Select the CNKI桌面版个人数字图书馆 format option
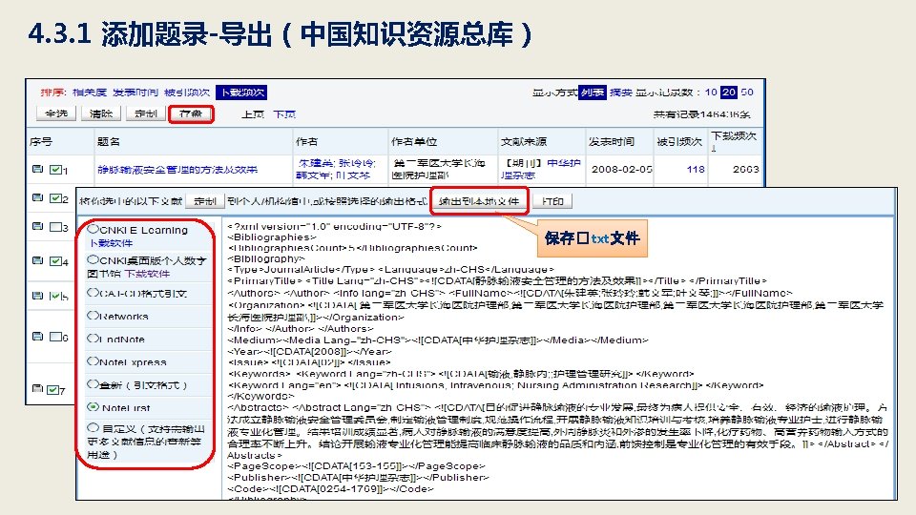This screenshot has height=515, width=916. click(93, 259)
